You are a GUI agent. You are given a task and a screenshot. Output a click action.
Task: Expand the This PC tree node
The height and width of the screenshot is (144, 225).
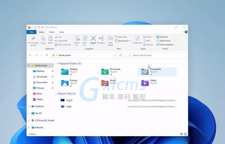(x=29, y=114)
